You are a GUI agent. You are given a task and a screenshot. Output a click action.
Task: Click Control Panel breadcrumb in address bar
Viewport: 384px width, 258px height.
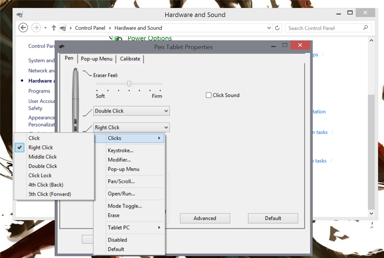tap(90, 28)
